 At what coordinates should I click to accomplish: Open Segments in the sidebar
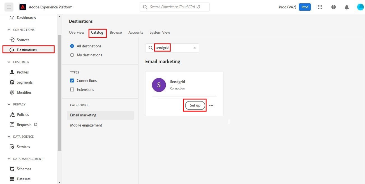25,82
